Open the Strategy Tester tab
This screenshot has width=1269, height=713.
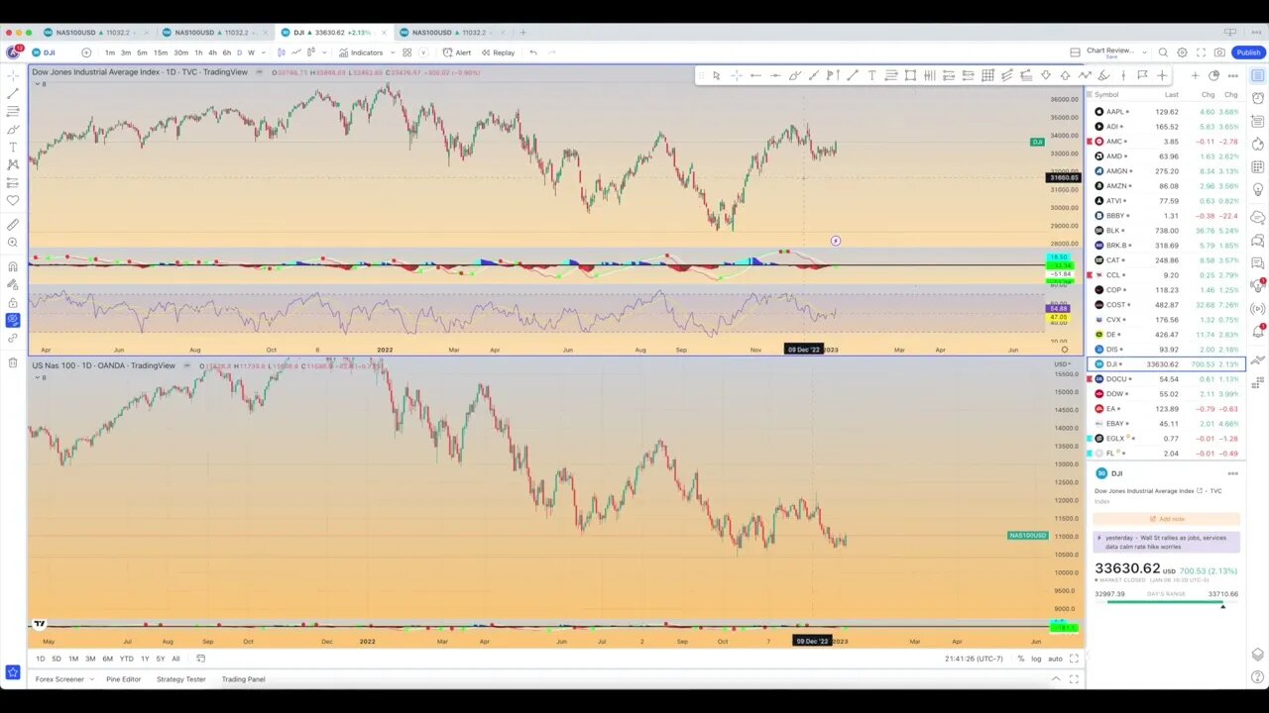pos(181,679)
